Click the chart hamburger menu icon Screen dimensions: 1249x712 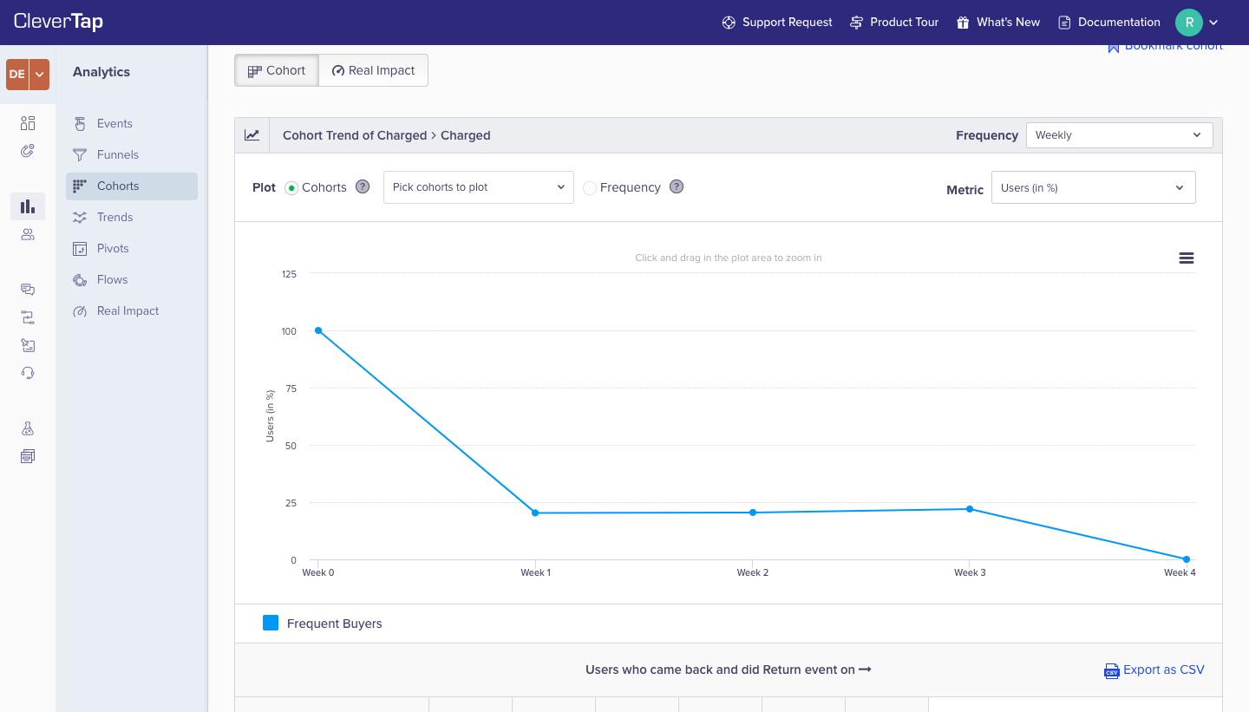point(1186,258)
